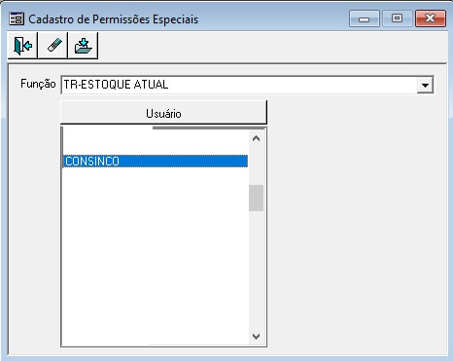Image resolution: width=453 pixels, height=361 pixels.
Task: Minimize the Cadastro de Permissões window
Action: [x=365, y=18]
